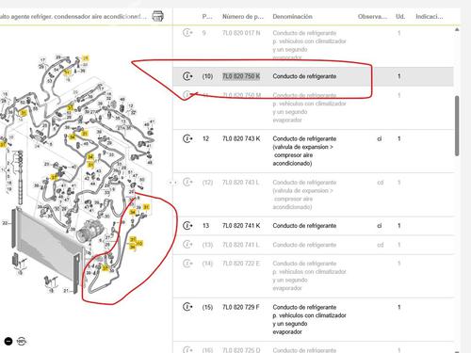Screen dimensions: 471x353
Task: Open info for part 7L0 820 741 K
Action: pyautogui.click(x=187, y=225)
